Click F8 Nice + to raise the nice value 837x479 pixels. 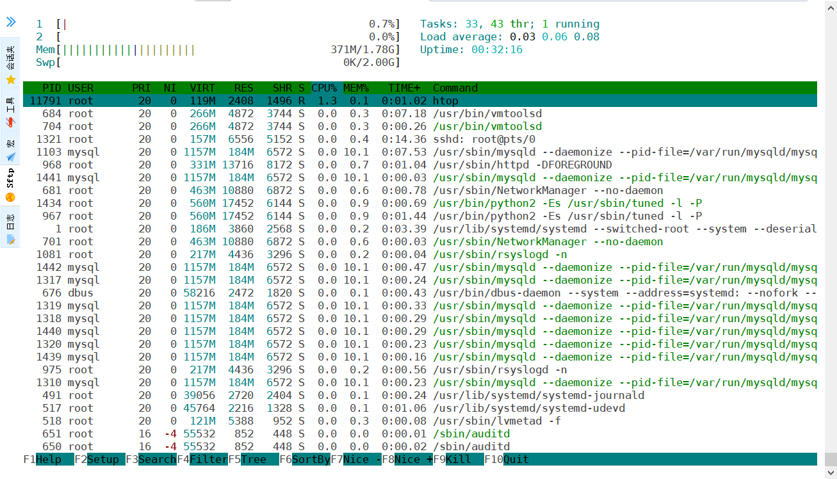pyautogui.click(x=407, y=459)
